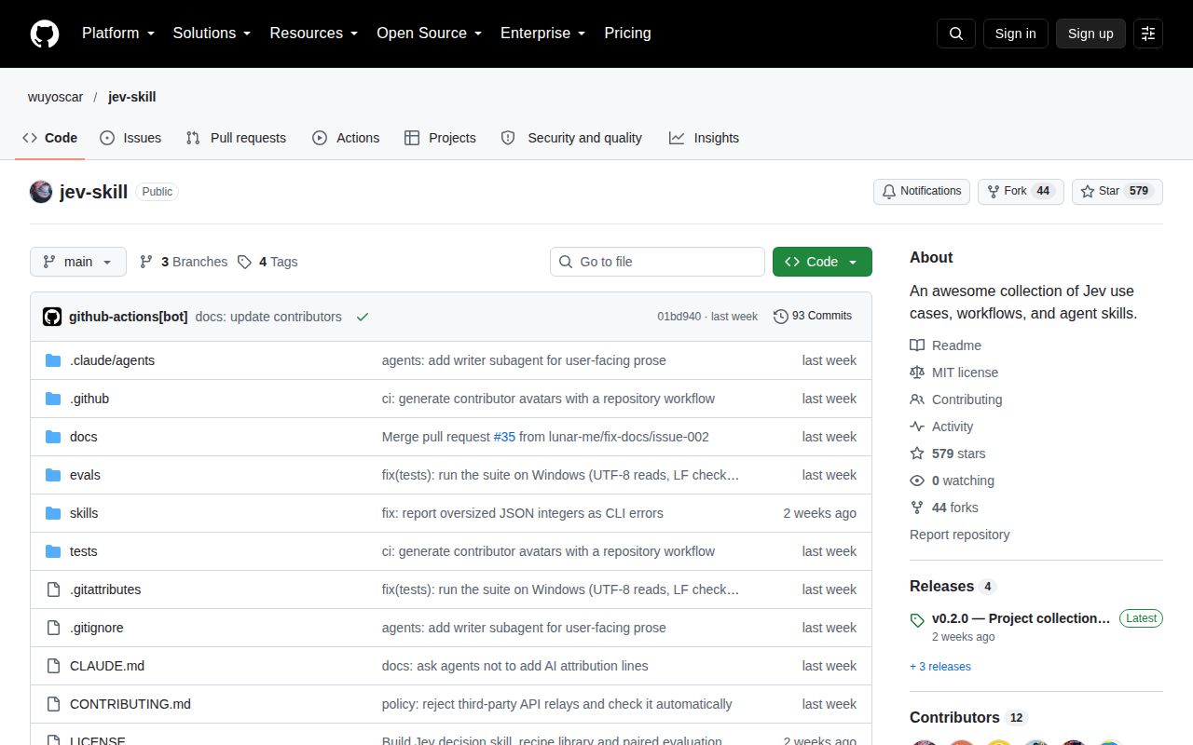Open the appearance settings icon button
Screen dimensions: 1193x745
(1148, 34)
